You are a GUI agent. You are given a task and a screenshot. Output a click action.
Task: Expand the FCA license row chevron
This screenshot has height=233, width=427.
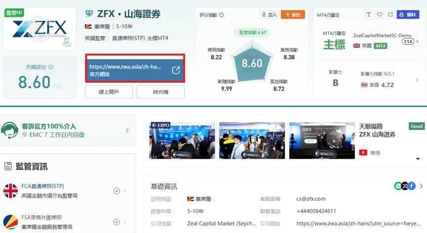tap(125, 191)
